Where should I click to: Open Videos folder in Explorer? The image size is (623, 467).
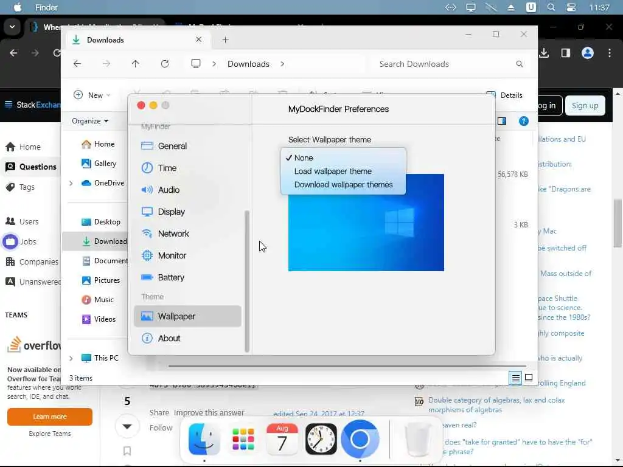(99, 319)
